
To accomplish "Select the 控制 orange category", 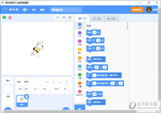I will pyautogui.click(x=80, y=59).
